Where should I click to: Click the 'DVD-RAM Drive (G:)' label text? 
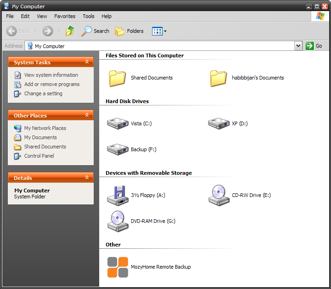click(153, 221)
